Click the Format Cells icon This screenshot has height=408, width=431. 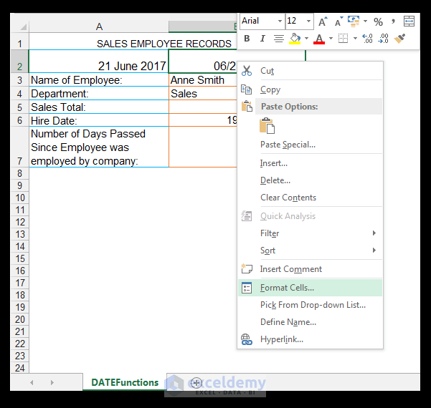[247, 288]
